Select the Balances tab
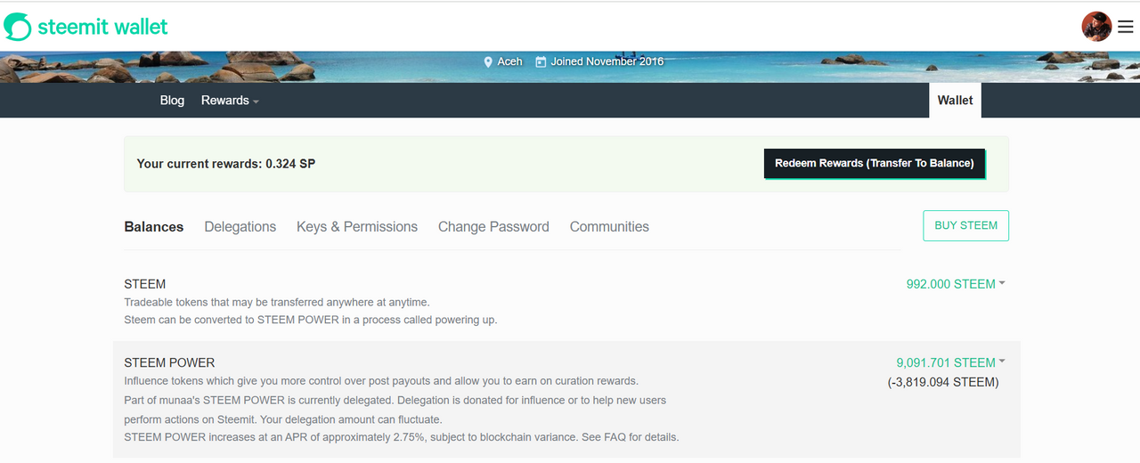1140x463 pixels. coord(154,227)
